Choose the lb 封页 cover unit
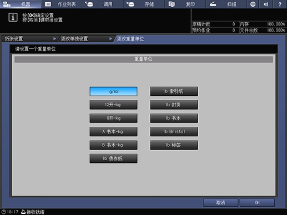The image size is (287, 215). point(174,105)
